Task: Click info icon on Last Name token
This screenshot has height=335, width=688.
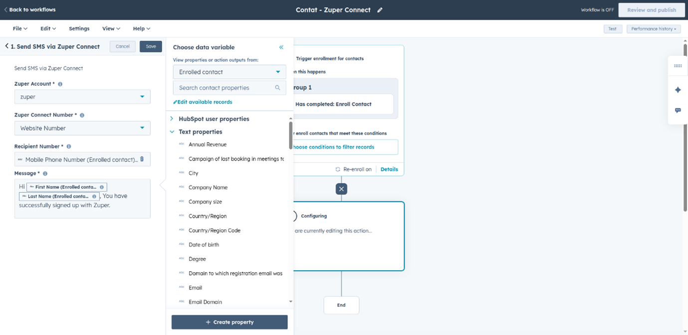Action: pos(94,196)
